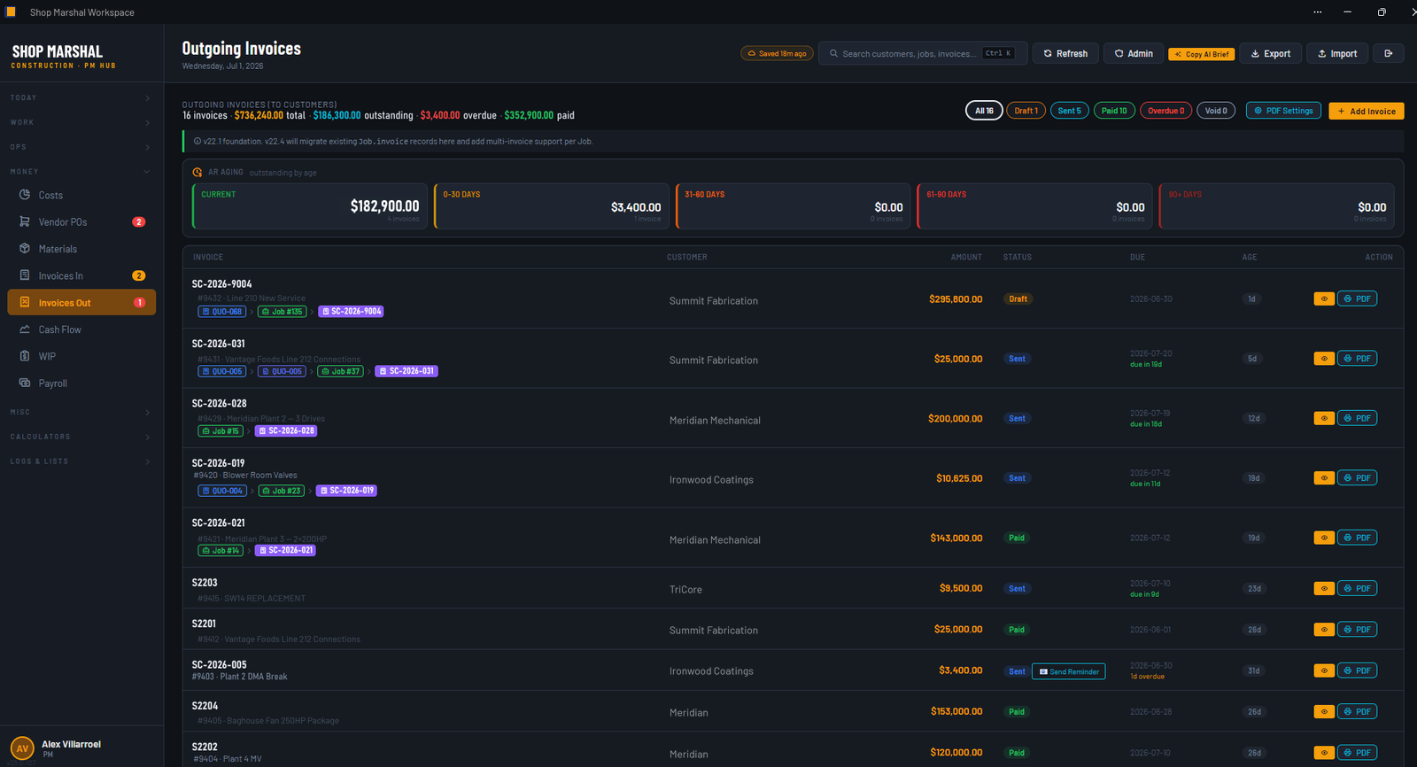Open the title bar three-dots menu
1417x767 pixels.
1318,12
